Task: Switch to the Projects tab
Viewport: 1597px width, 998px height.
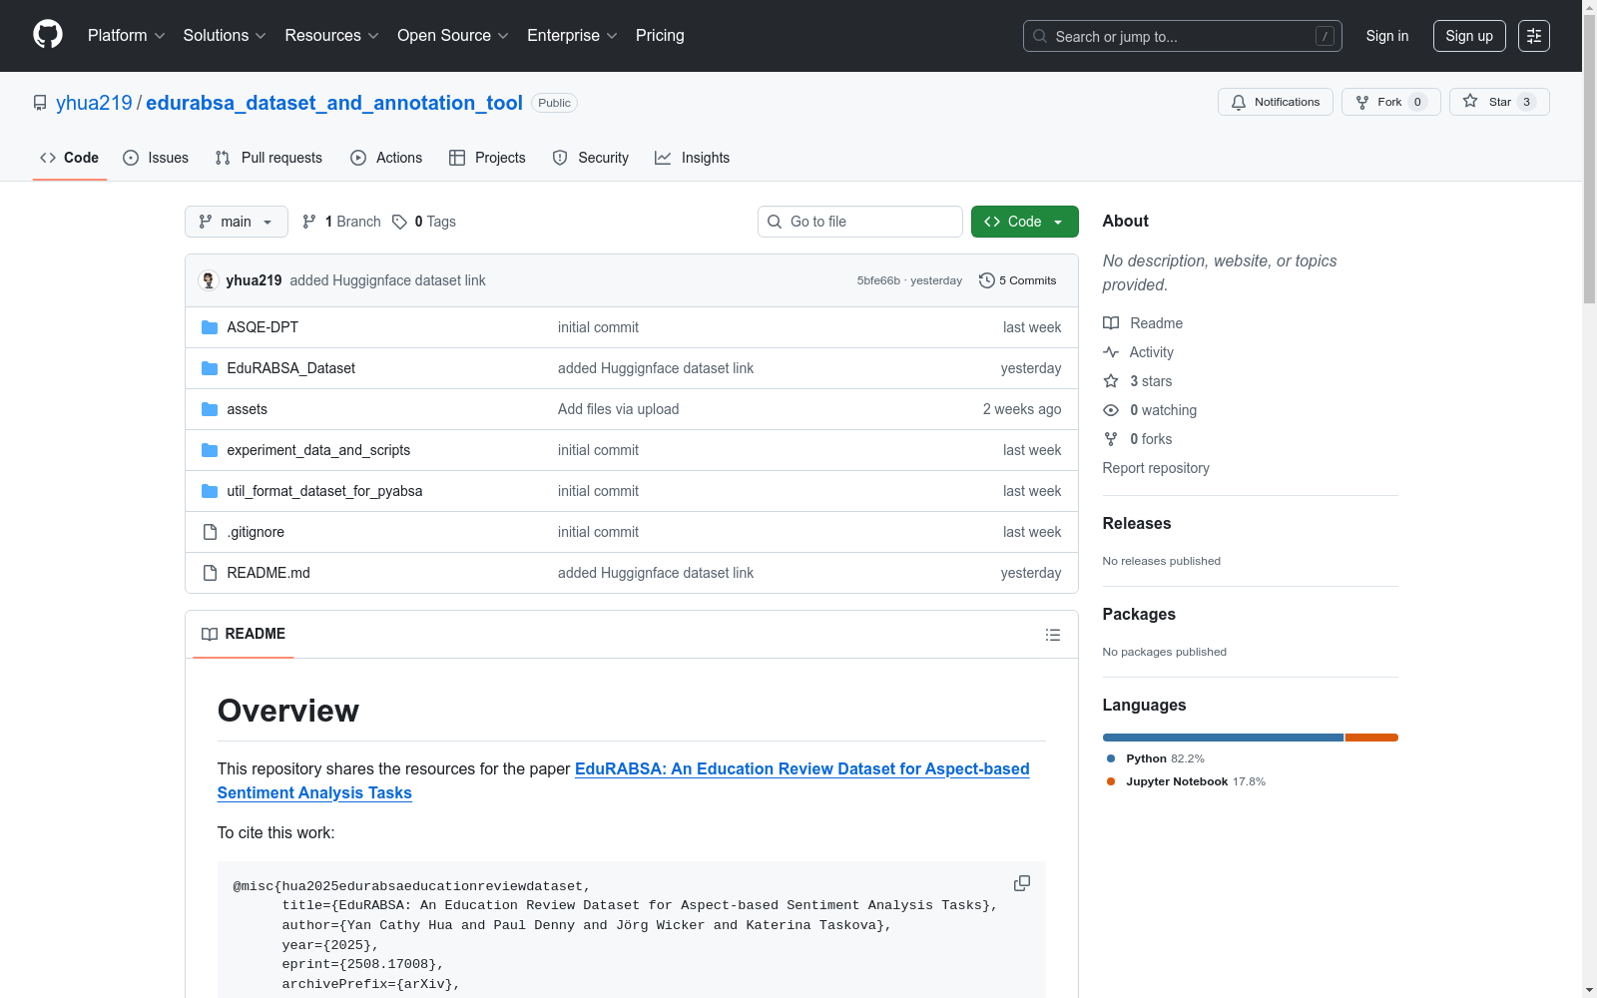Action: [x=487, y=158]
